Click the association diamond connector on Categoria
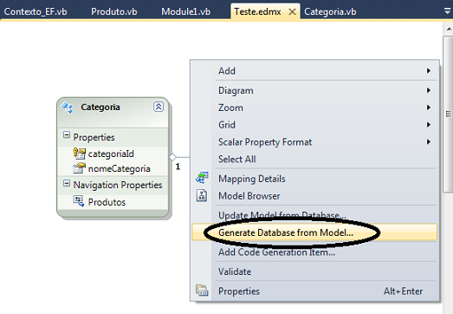This screenshot has width=453, height=314. coord(172,157)
